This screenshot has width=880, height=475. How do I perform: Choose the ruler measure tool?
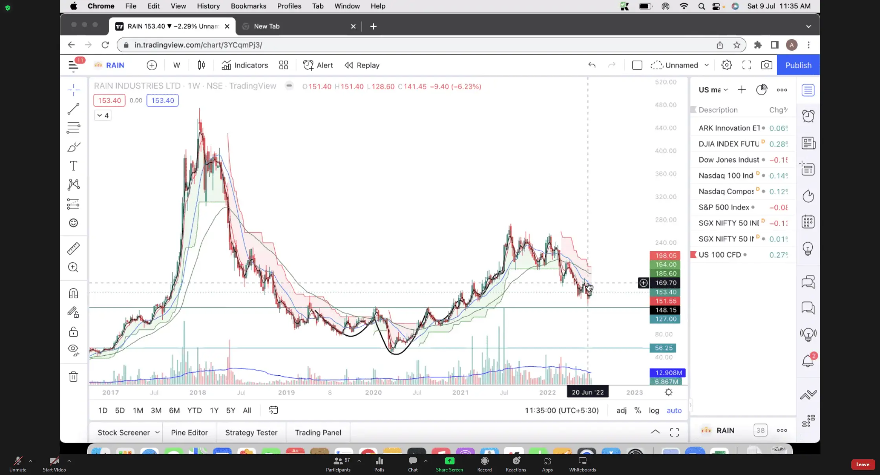tap(73, 248)
